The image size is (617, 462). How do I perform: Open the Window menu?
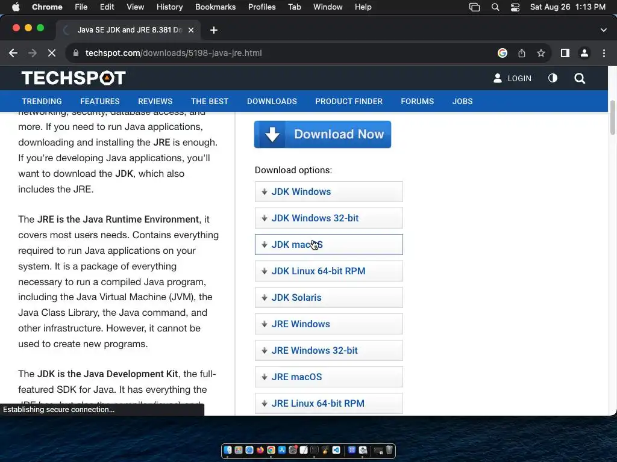click(328, 7)
